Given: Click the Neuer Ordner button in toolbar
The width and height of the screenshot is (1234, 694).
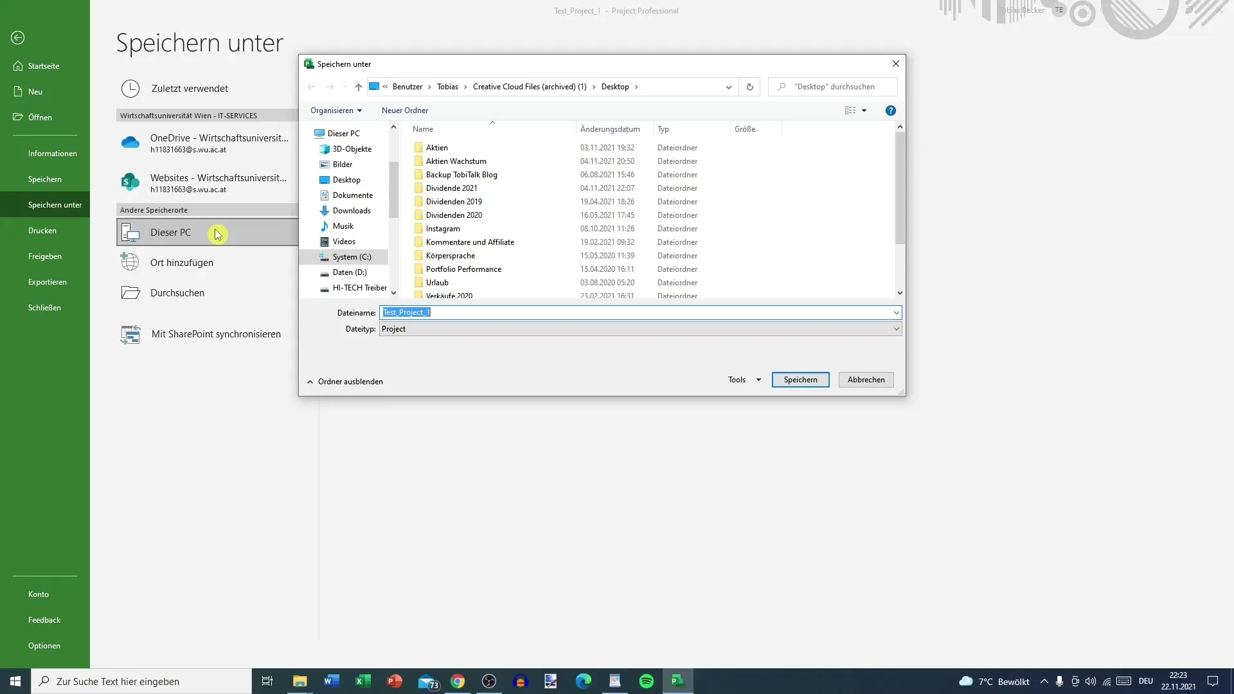Looking at the screenshot, I should coord(405,110).
